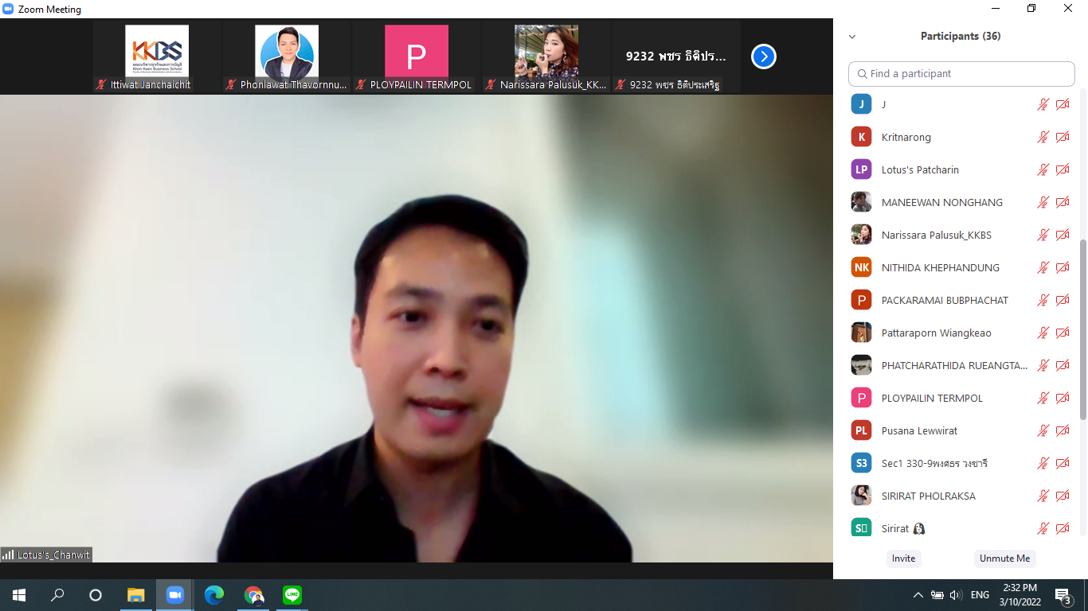Click the Invite button
The height and width of the screenshot is (611, 1088).
pos(903,558)
